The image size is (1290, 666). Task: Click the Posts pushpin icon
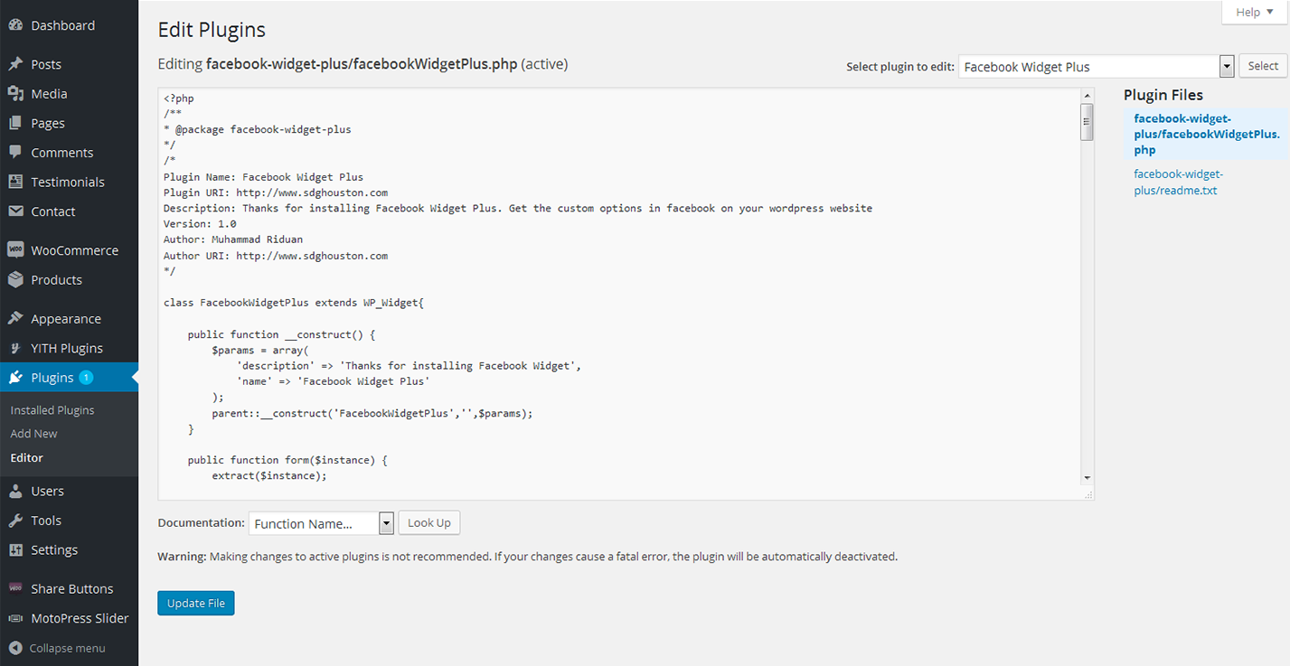tap(15, 64)
